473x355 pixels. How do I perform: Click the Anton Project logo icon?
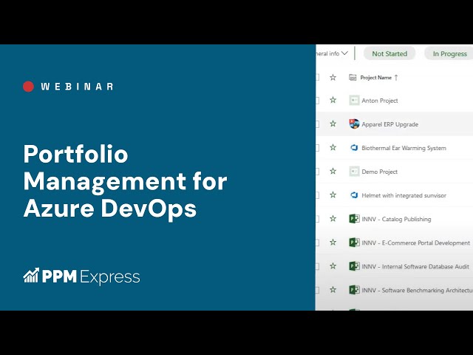point(354,101)
